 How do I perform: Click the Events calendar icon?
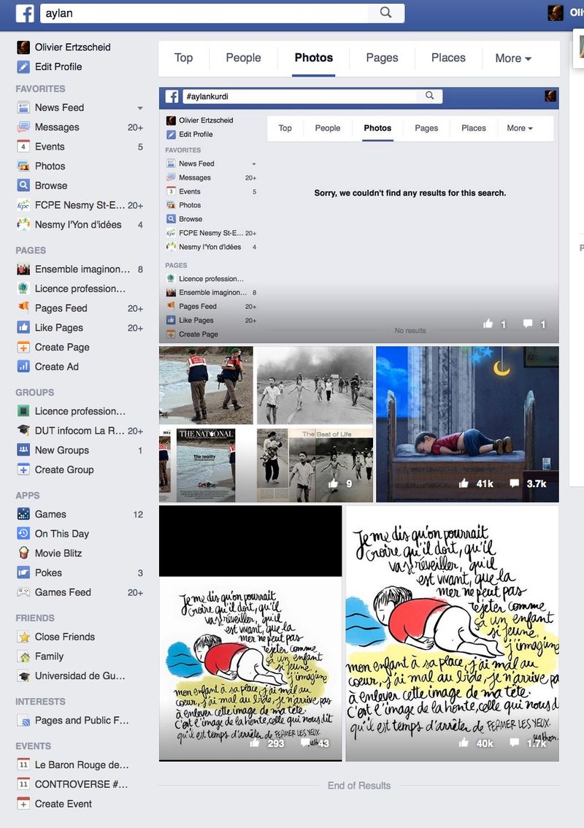[x=23, y=147]
